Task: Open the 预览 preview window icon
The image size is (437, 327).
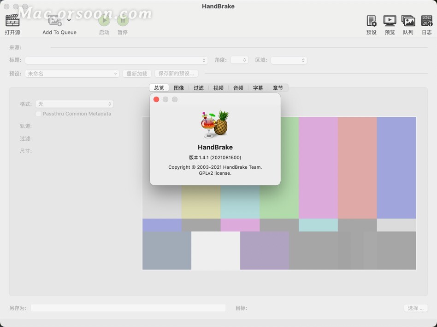Action: click(x=390, y=21)
